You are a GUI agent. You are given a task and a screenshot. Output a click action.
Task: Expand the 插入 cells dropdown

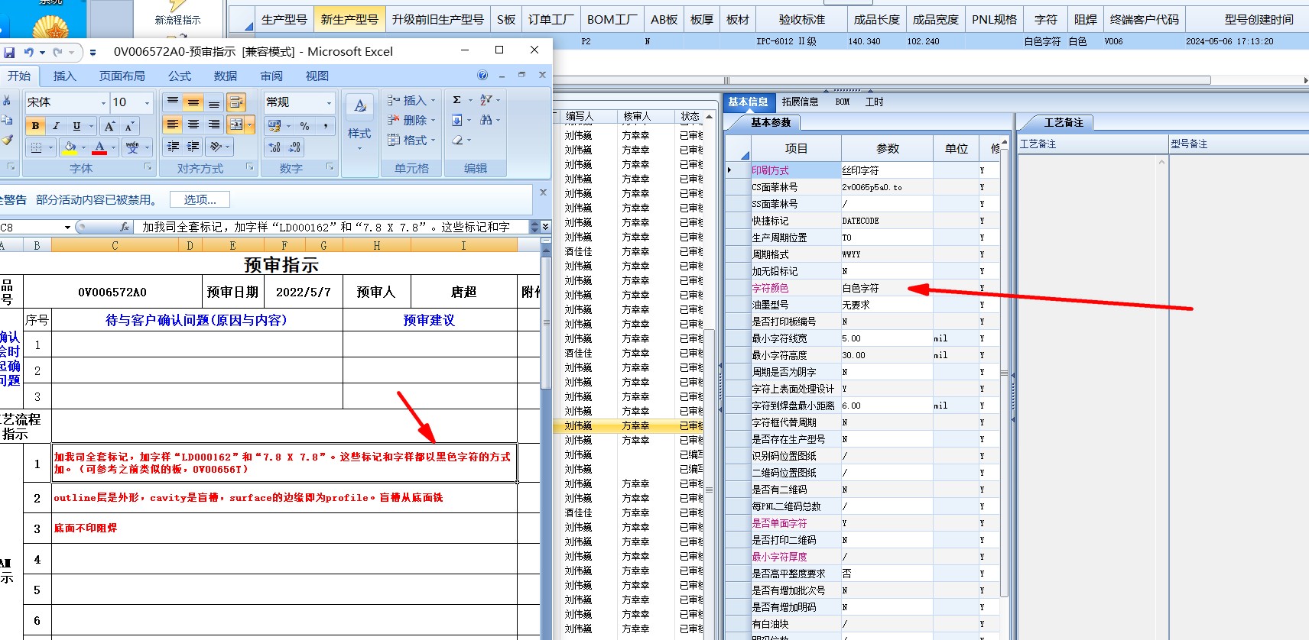433,100
